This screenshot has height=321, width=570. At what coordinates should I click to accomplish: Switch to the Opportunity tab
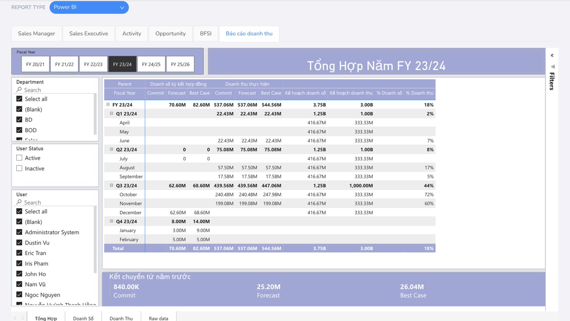(x=171, y=33)
